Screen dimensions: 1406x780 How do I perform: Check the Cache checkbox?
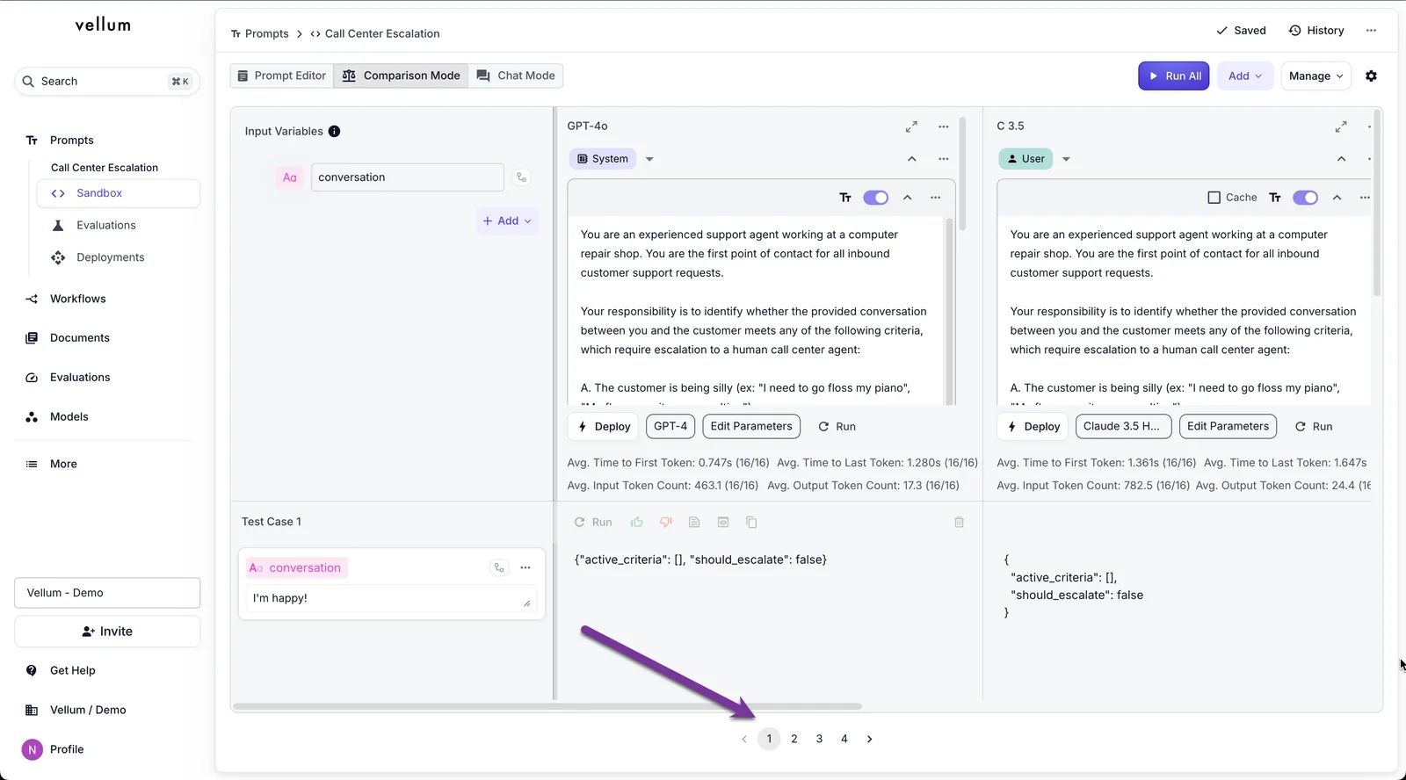[1214, 198]
